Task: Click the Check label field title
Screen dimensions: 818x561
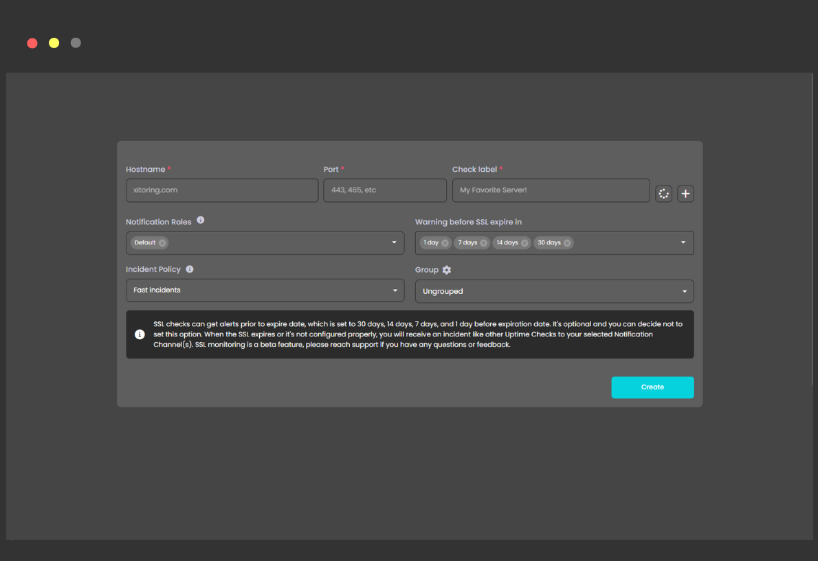Action: coord(474,170)
